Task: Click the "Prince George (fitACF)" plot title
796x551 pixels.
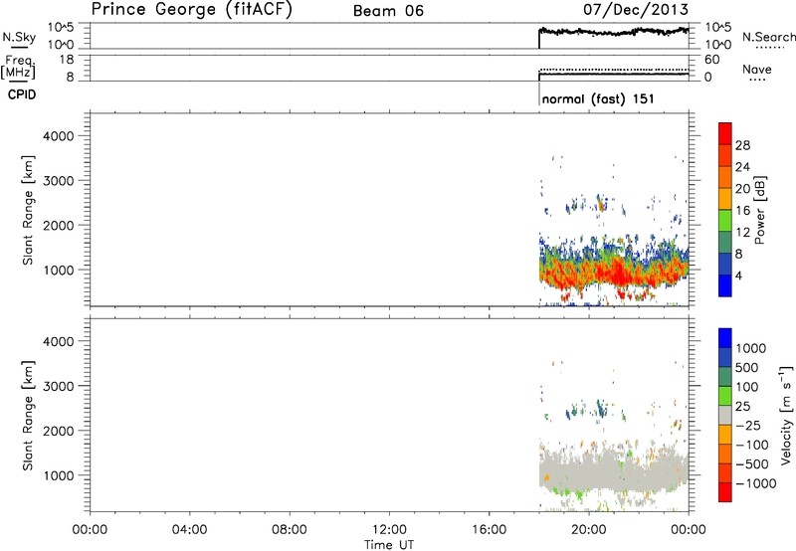Action: pyautogui.click(x=191, y=10)
